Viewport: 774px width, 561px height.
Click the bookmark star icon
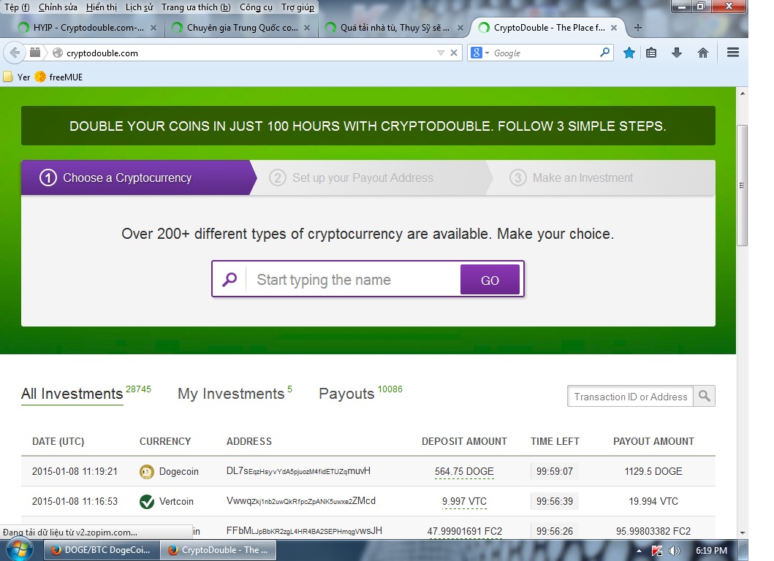point(629,53)
